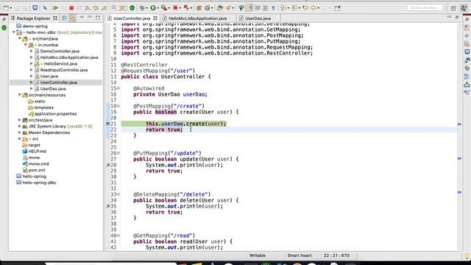Click the Pin Editor icon
This screenshot has width=471, height=265.
pos(338,8)
